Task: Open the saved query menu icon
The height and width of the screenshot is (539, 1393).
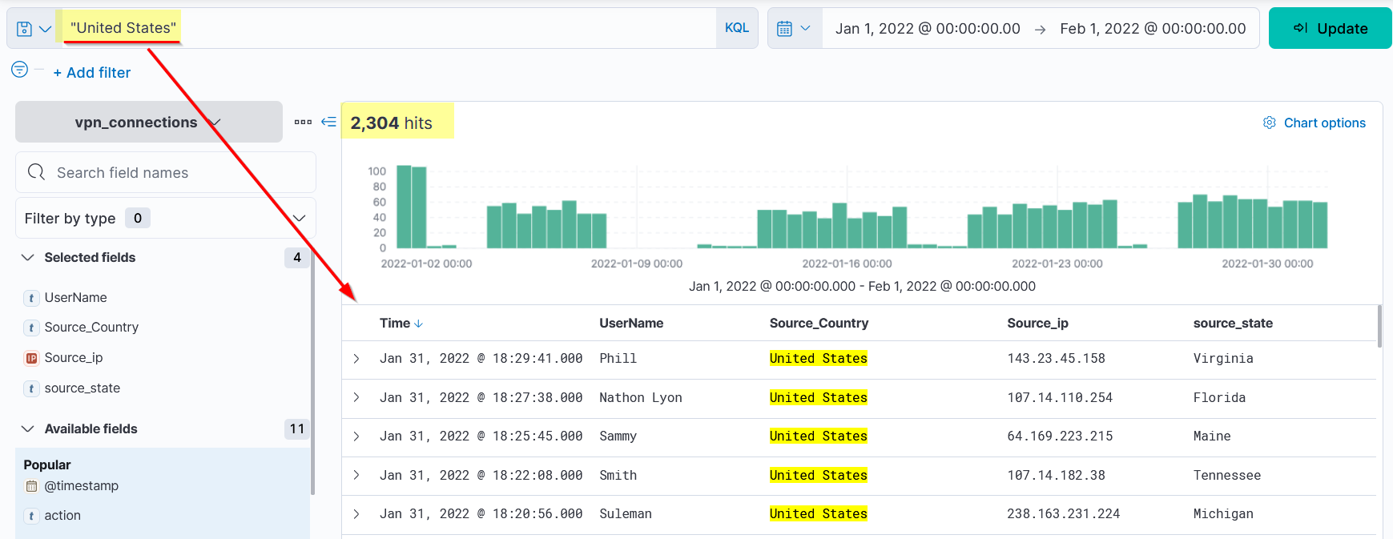Action: (x=33, y=29)
